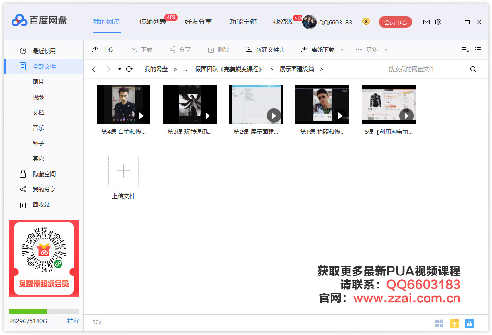Image resolution: width=492 pixels, height=335 pixels.
Task: Select video thumbnail 第2课 展示面建...
Action: (x=256, y=104)
